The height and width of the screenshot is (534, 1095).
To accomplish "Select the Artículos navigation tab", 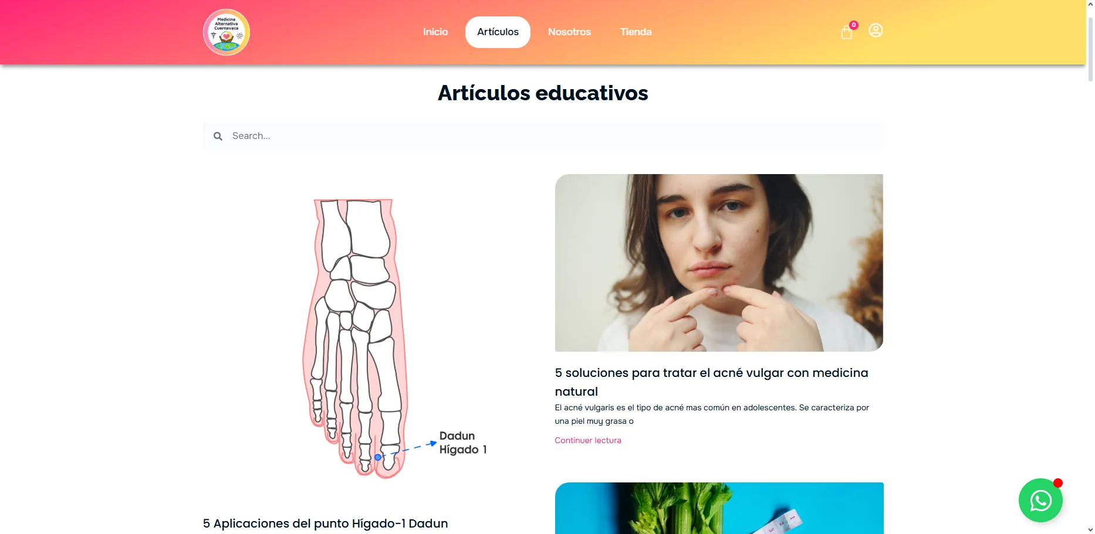I will coord(498,32).
